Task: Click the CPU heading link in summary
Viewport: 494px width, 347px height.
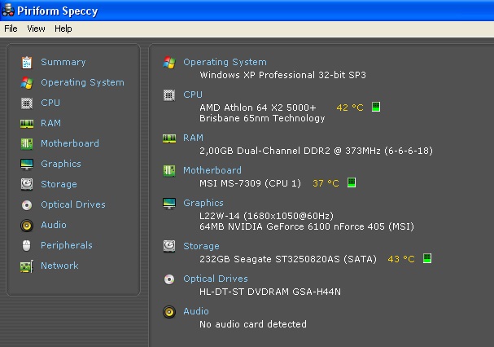Action: (x=193, y=94)
